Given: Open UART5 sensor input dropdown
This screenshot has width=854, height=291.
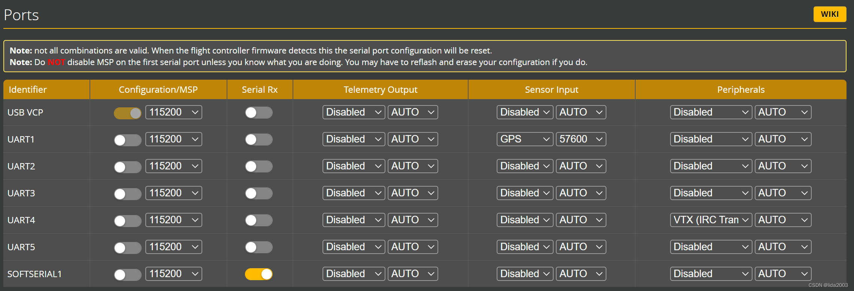Looking at the screenshot, I should [525, 247].
